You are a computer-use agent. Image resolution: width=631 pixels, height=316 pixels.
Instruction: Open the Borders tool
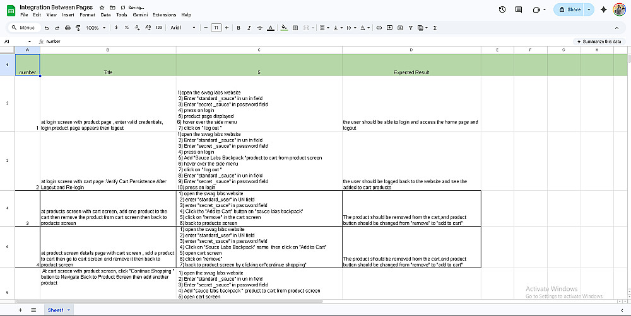[295, 28]
